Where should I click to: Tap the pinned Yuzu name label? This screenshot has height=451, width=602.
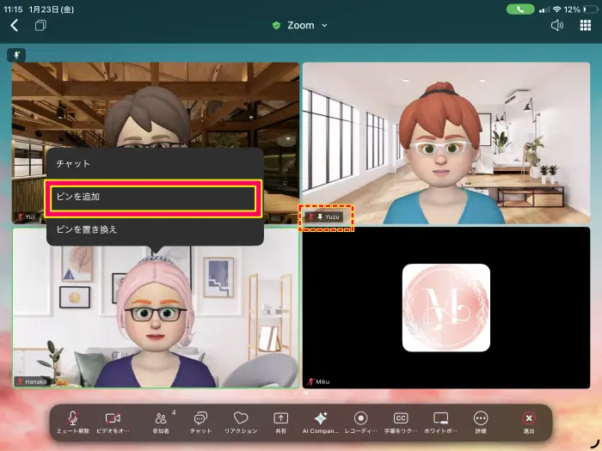coord(325,217)
